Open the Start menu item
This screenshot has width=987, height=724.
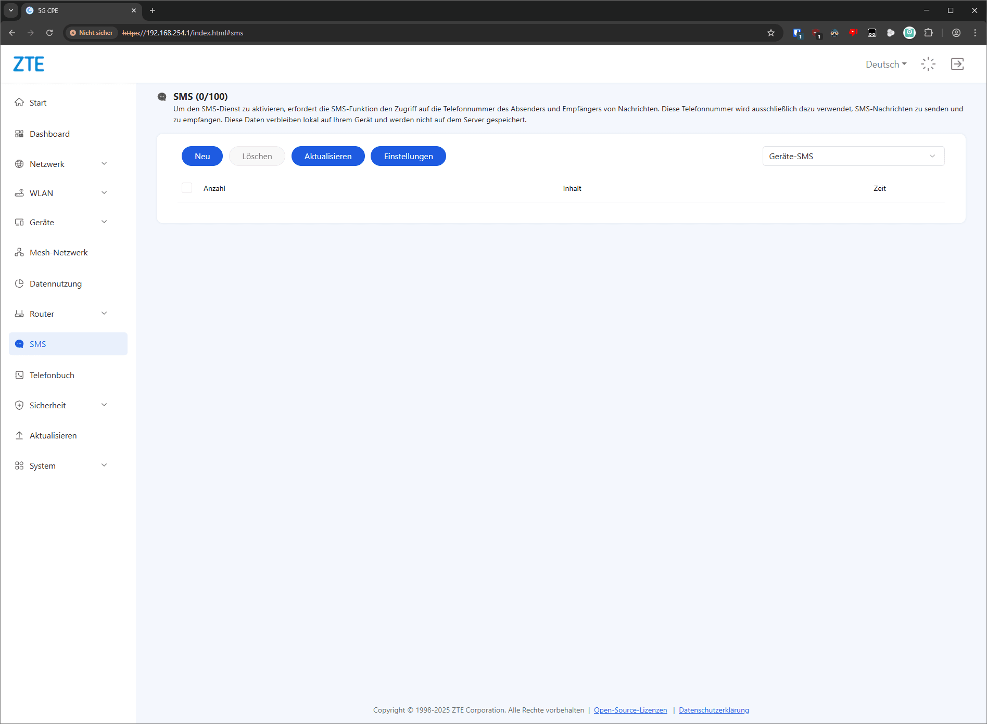coord(38,103)
